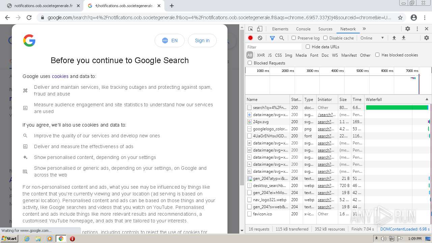
Task: Close the first notifications.oob tab
Action: (x=78, y=6)
